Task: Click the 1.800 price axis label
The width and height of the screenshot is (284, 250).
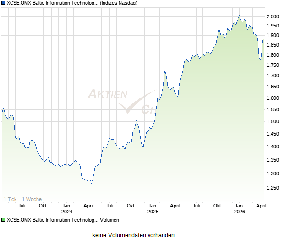Action: (x=273, y=55)
